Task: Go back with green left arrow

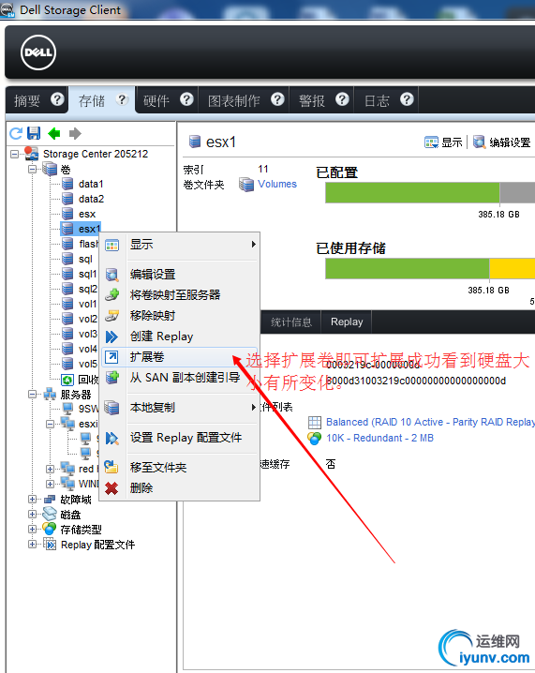Action: (54, 133)
